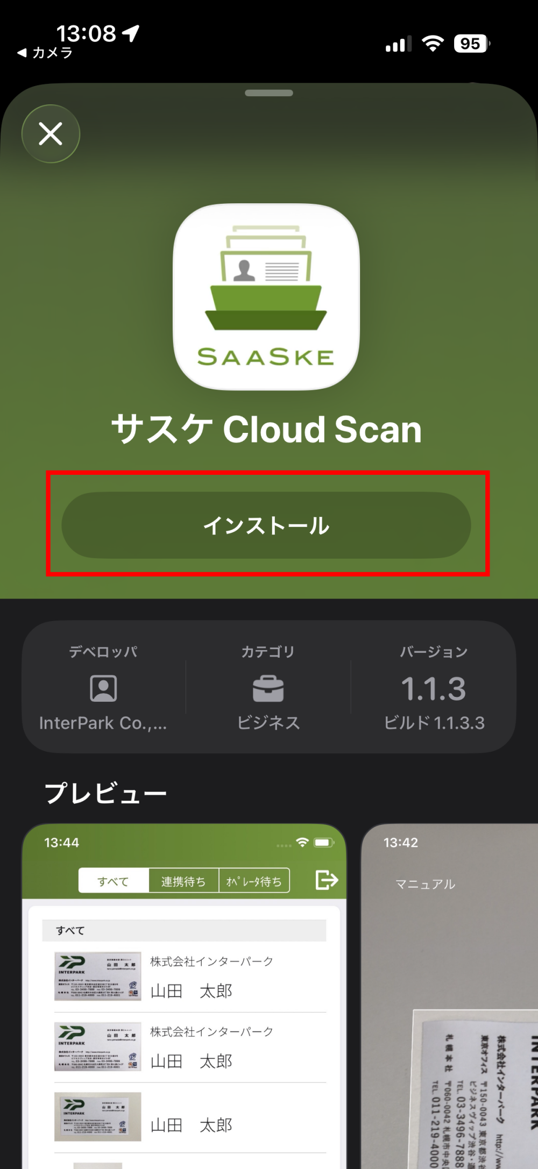Return to カメラ via back arrow
Viewport: 538px width, 1169px height.
click(x=45, y=53)
